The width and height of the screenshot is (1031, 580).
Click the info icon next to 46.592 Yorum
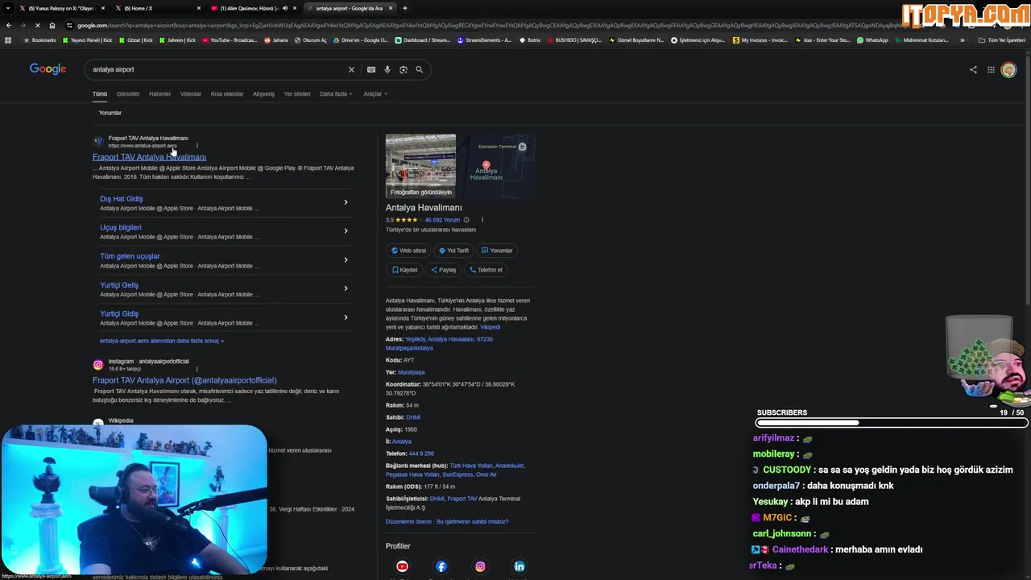[466, 220]
